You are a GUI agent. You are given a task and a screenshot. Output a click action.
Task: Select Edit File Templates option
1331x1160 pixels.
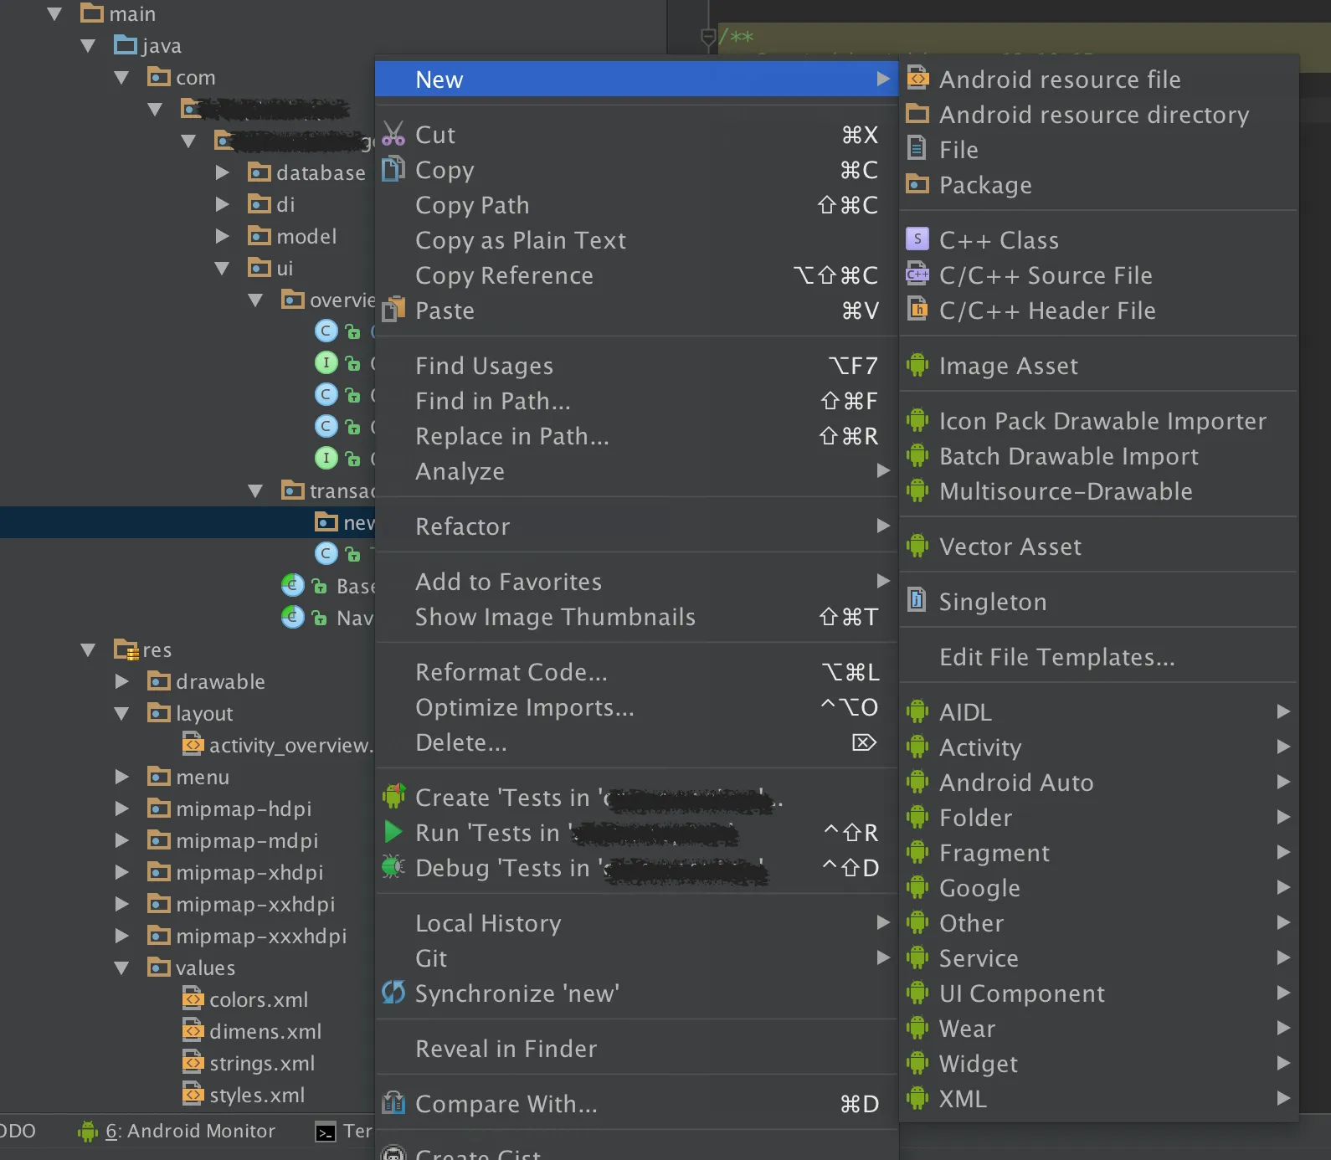tap(1098, 656)
